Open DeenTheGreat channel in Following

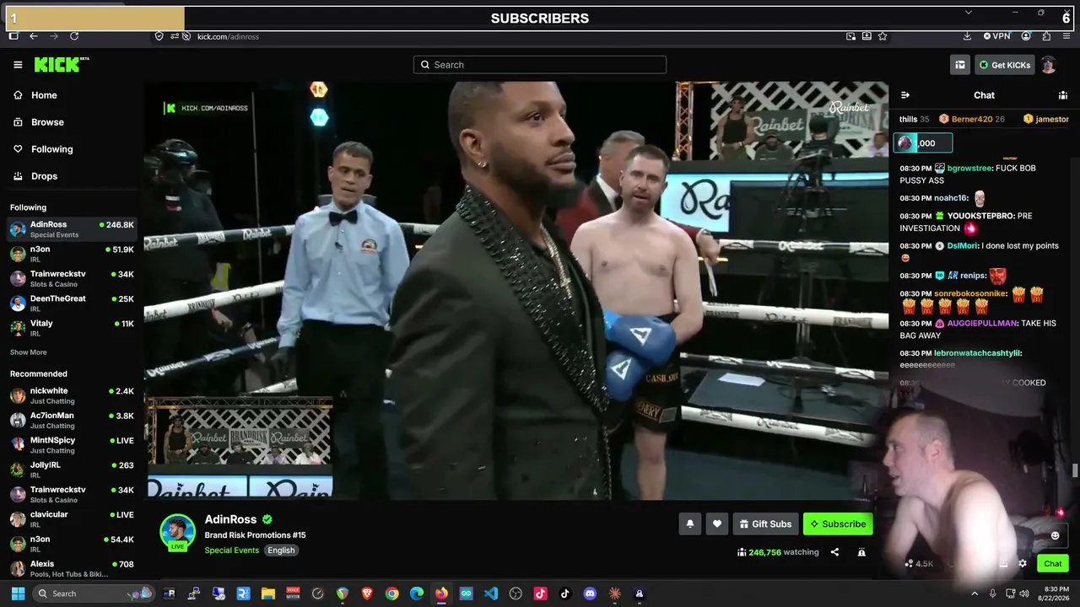72,303
